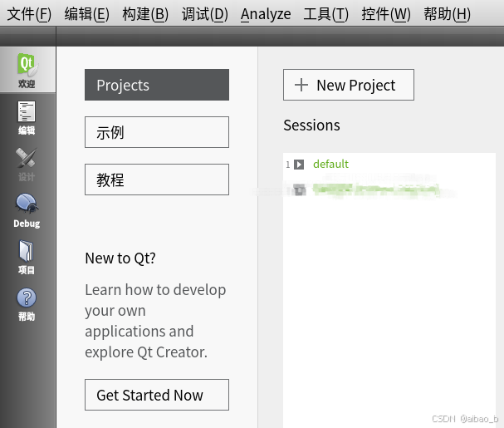Select the Projects tab button
Image resolution: width=504 pixels, height=428 pixels.
157,85
